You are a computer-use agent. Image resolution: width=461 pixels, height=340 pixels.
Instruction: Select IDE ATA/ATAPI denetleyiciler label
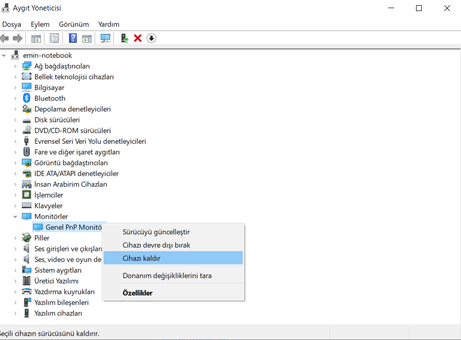coord(76,174)
